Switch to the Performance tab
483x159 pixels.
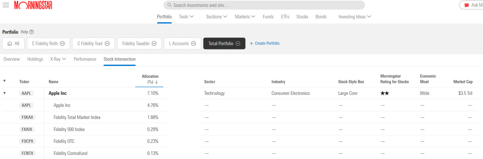coord(85,59)
